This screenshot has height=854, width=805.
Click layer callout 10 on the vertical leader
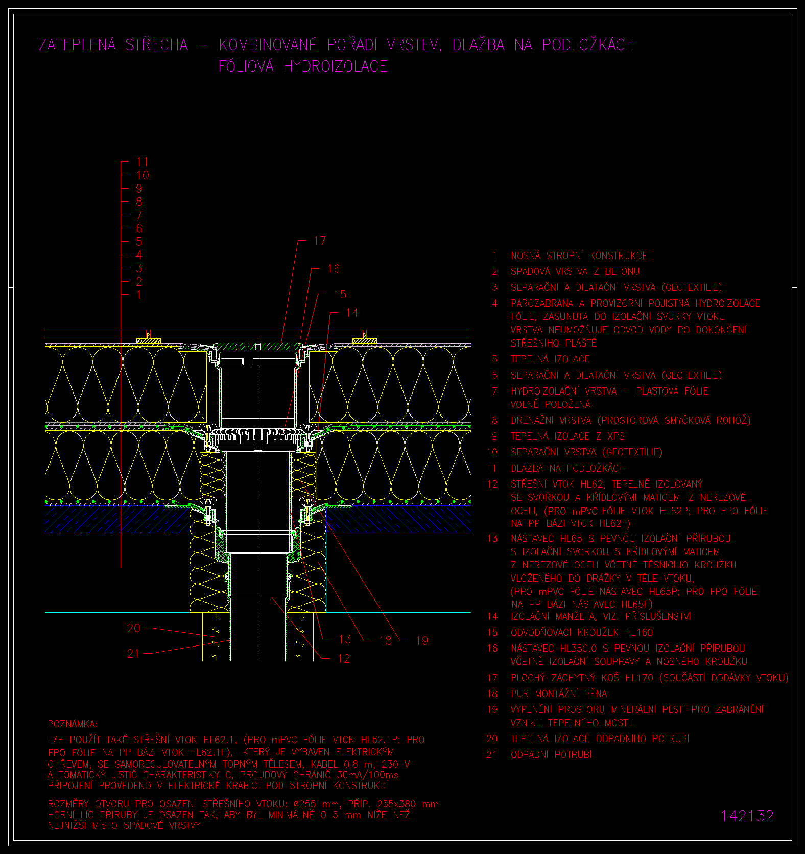click(x=143, y=175)
